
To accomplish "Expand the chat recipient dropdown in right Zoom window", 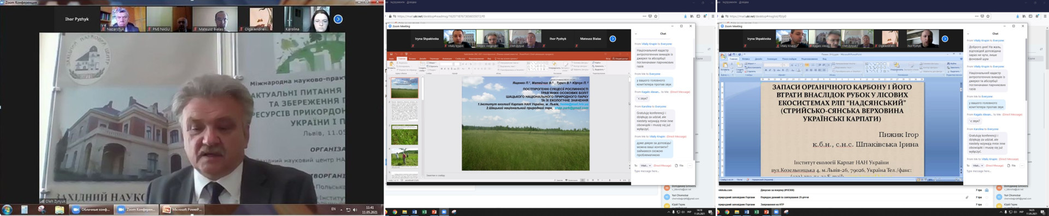I will (977, 165).
